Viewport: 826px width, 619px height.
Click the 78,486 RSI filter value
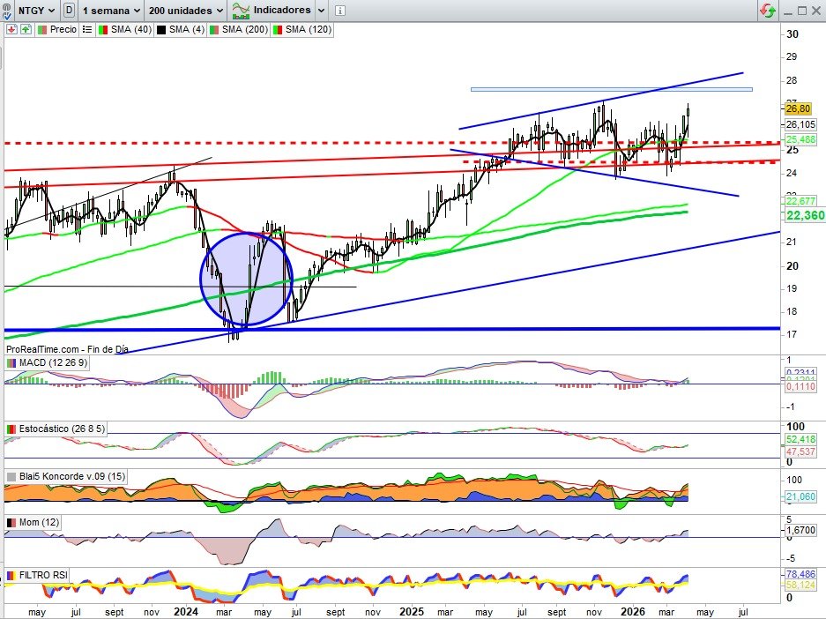tap(800, 574)
